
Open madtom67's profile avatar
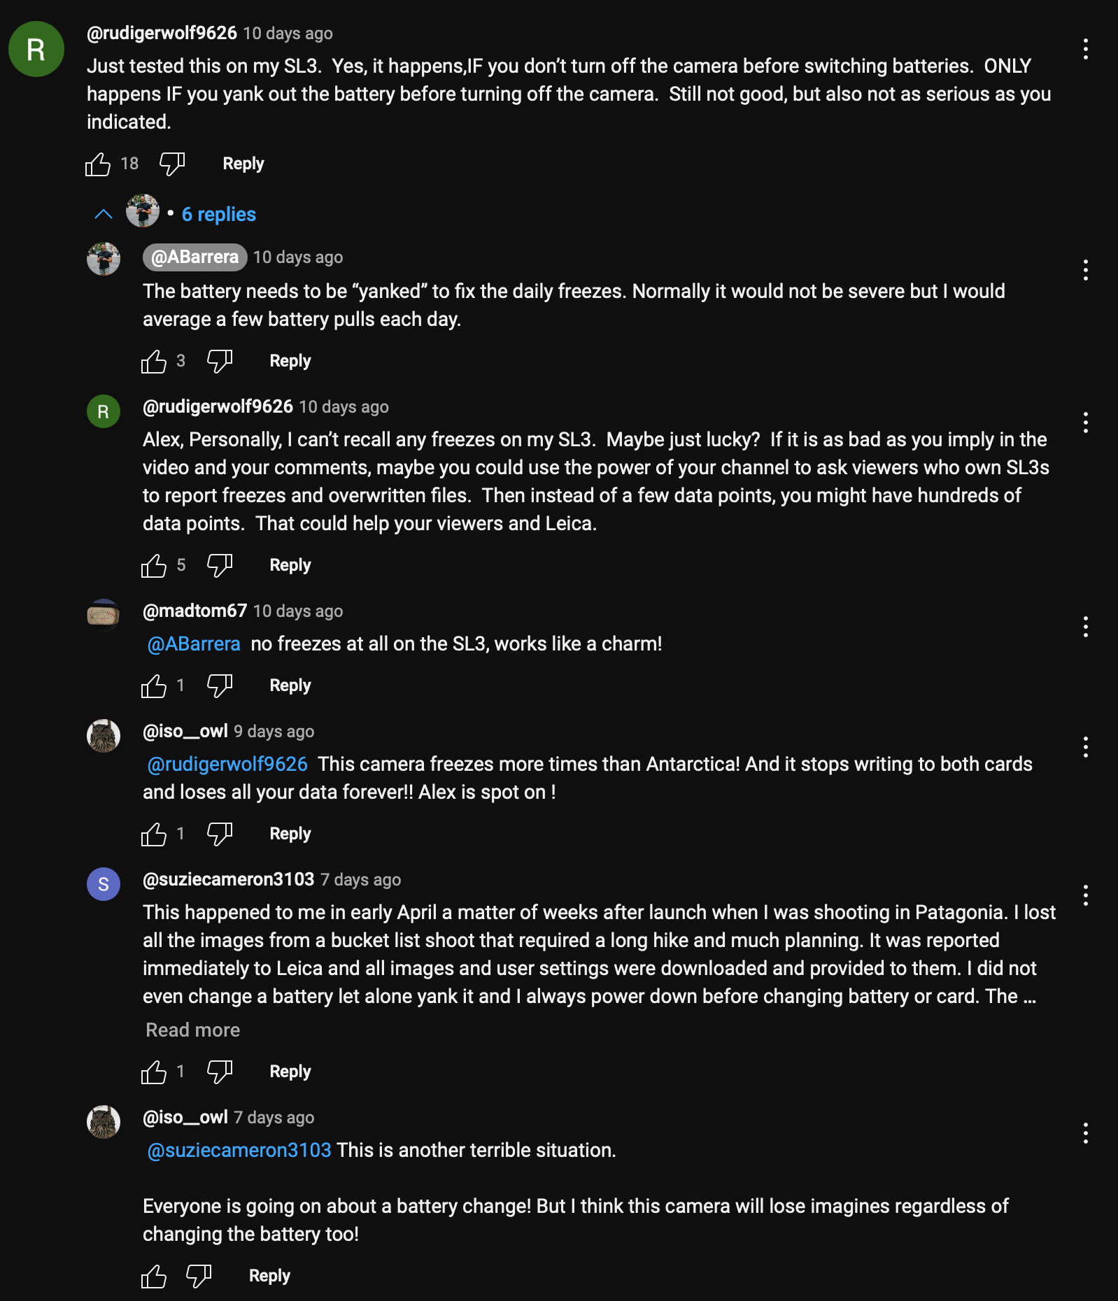click(104, 616)
